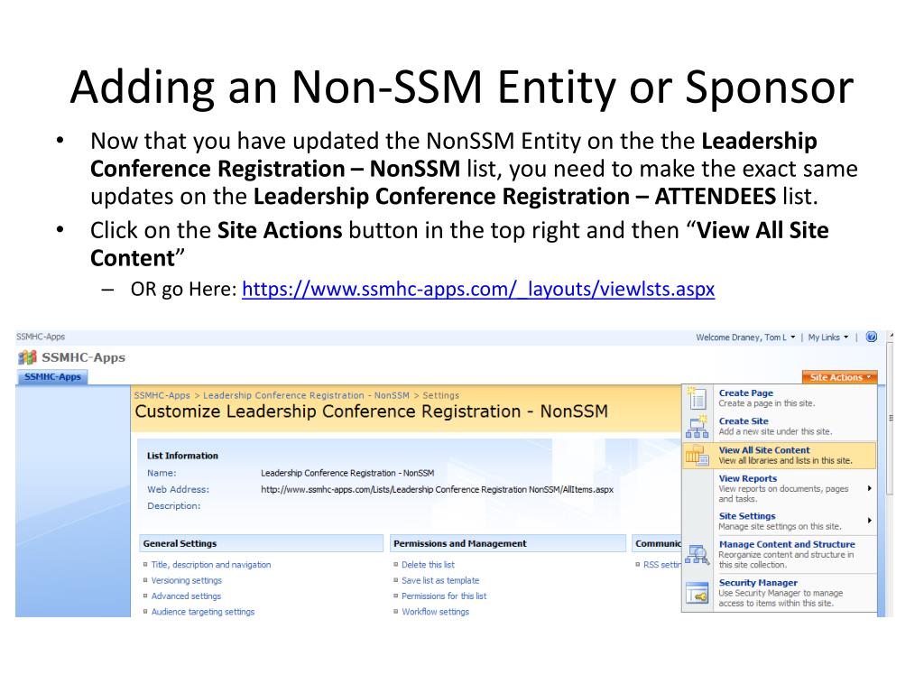
Task: Open the My Links dropdown
Action: click(827, 337)
